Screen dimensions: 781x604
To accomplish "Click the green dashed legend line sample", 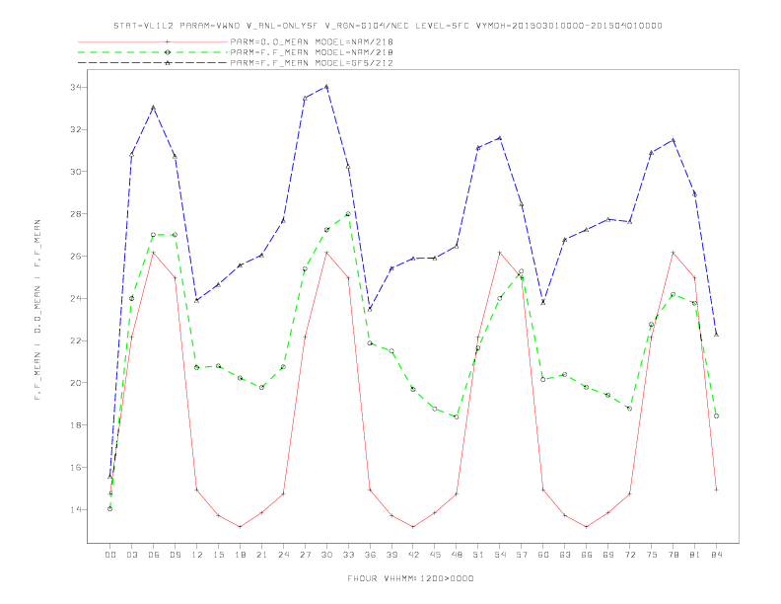I will pos(153,52).
